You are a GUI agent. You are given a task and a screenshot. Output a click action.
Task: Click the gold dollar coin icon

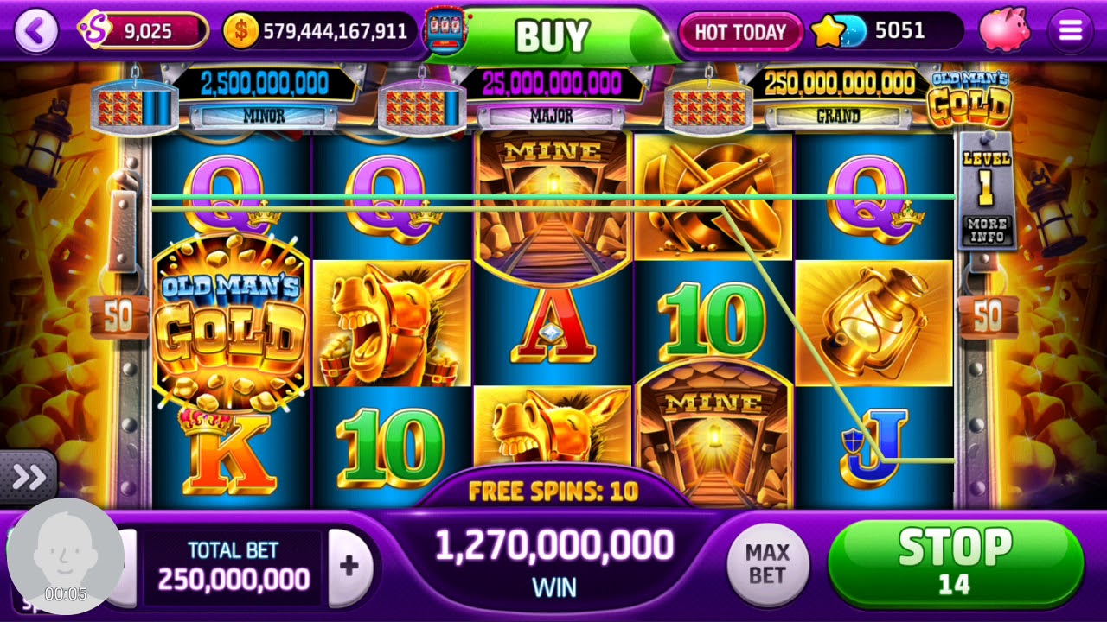click(240, 32)
